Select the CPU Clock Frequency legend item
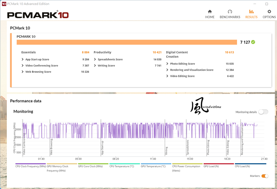This screenshot has height=189, width=277. pos(30,166)
